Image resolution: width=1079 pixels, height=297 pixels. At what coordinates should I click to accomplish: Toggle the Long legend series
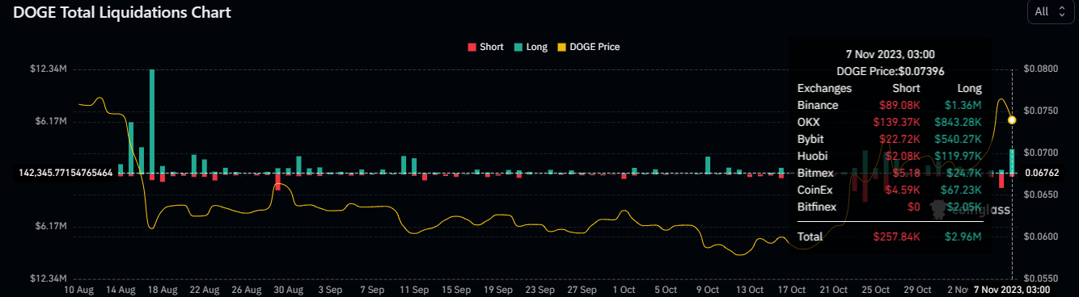(531, 47)
